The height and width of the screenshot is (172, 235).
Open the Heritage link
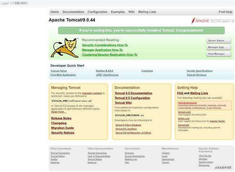[203, 159]
